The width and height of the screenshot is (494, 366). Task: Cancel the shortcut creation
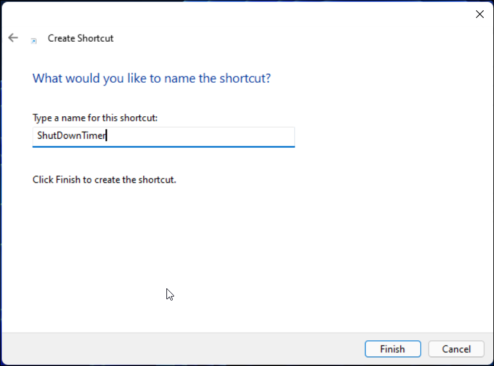click(x=456, y=349)
